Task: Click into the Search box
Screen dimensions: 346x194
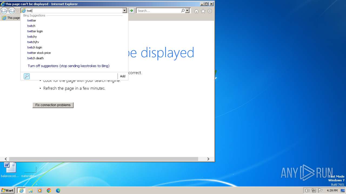Action: (159, 11)
